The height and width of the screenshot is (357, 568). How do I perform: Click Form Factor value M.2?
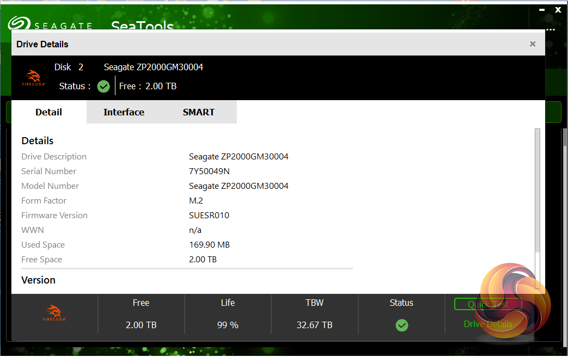coord(196,201)
